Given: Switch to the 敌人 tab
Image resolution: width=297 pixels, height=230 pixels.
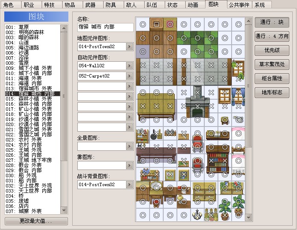Looking at the screenshot, I should click(x=134, y=5).
